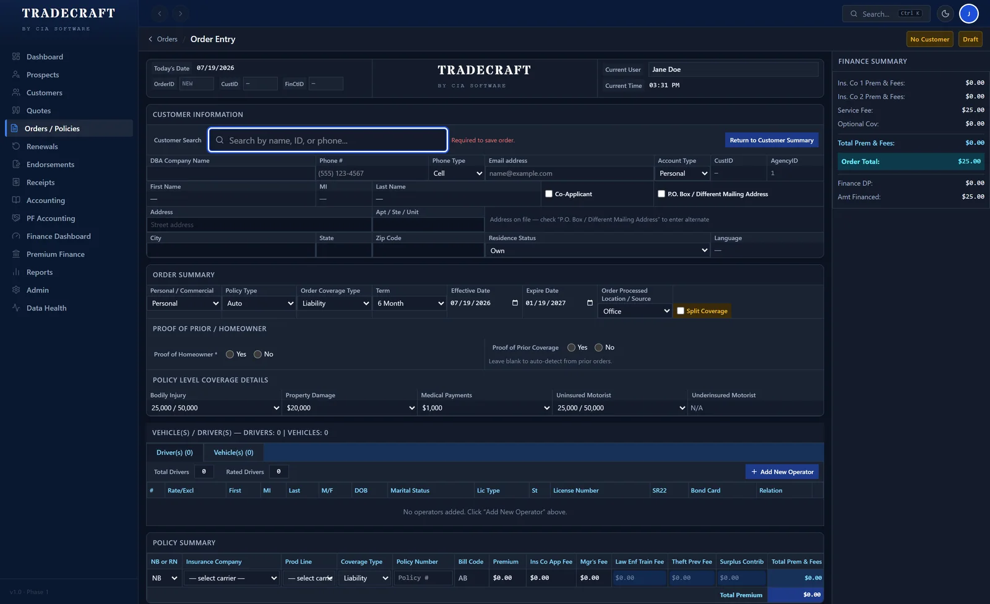Screen dimensions: 990x604
Task: Click Return to Customer Summary button
Action: (x=772, y=140)
